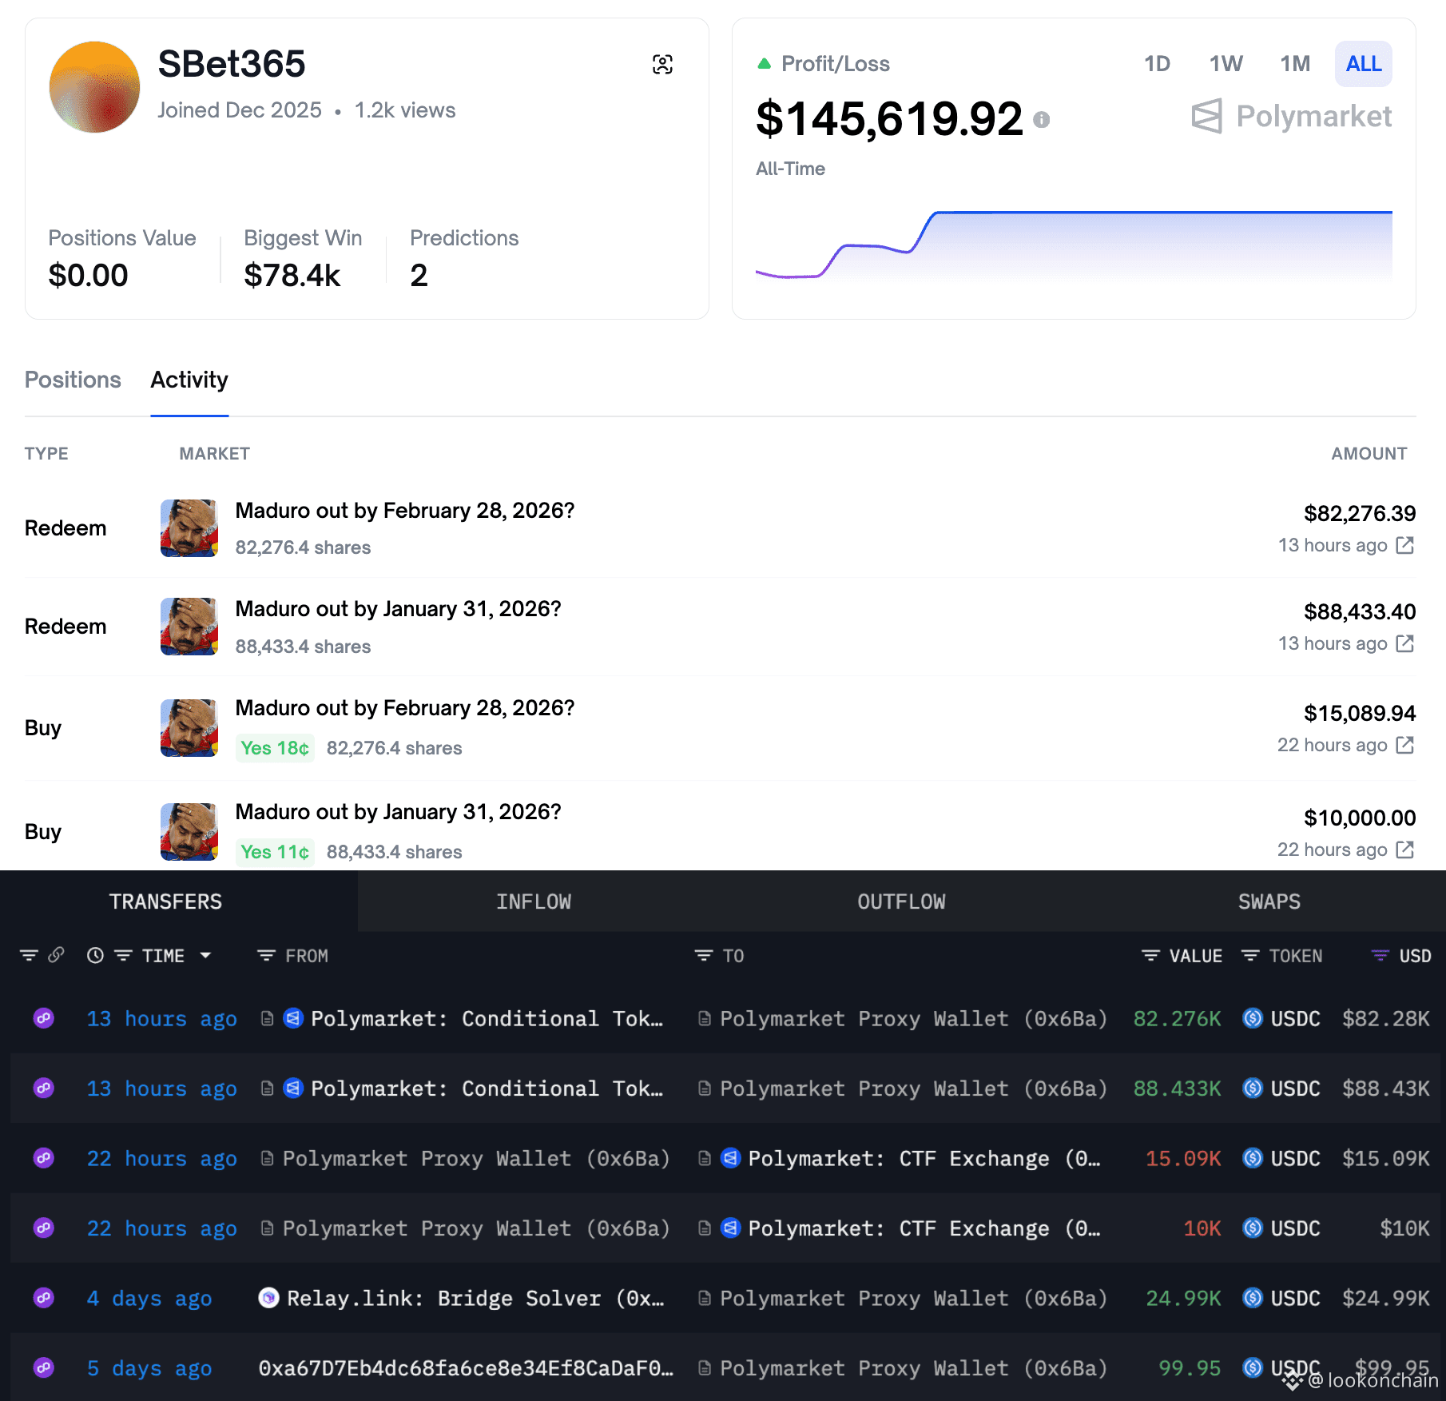Viewport: 1446px width, 1401px height.
Task: Click the Polymarket logo in Profit/Loss panel
Action: [x=1291, y=117]
